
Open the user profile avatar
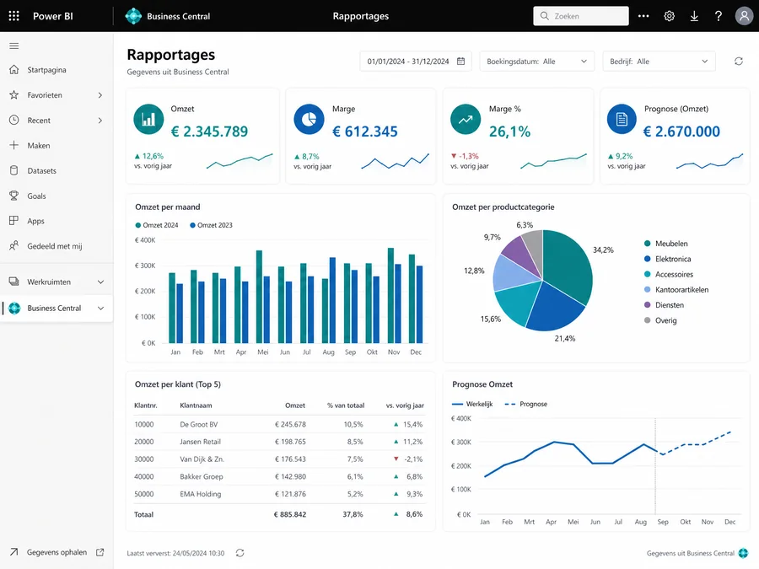[744, 16]
